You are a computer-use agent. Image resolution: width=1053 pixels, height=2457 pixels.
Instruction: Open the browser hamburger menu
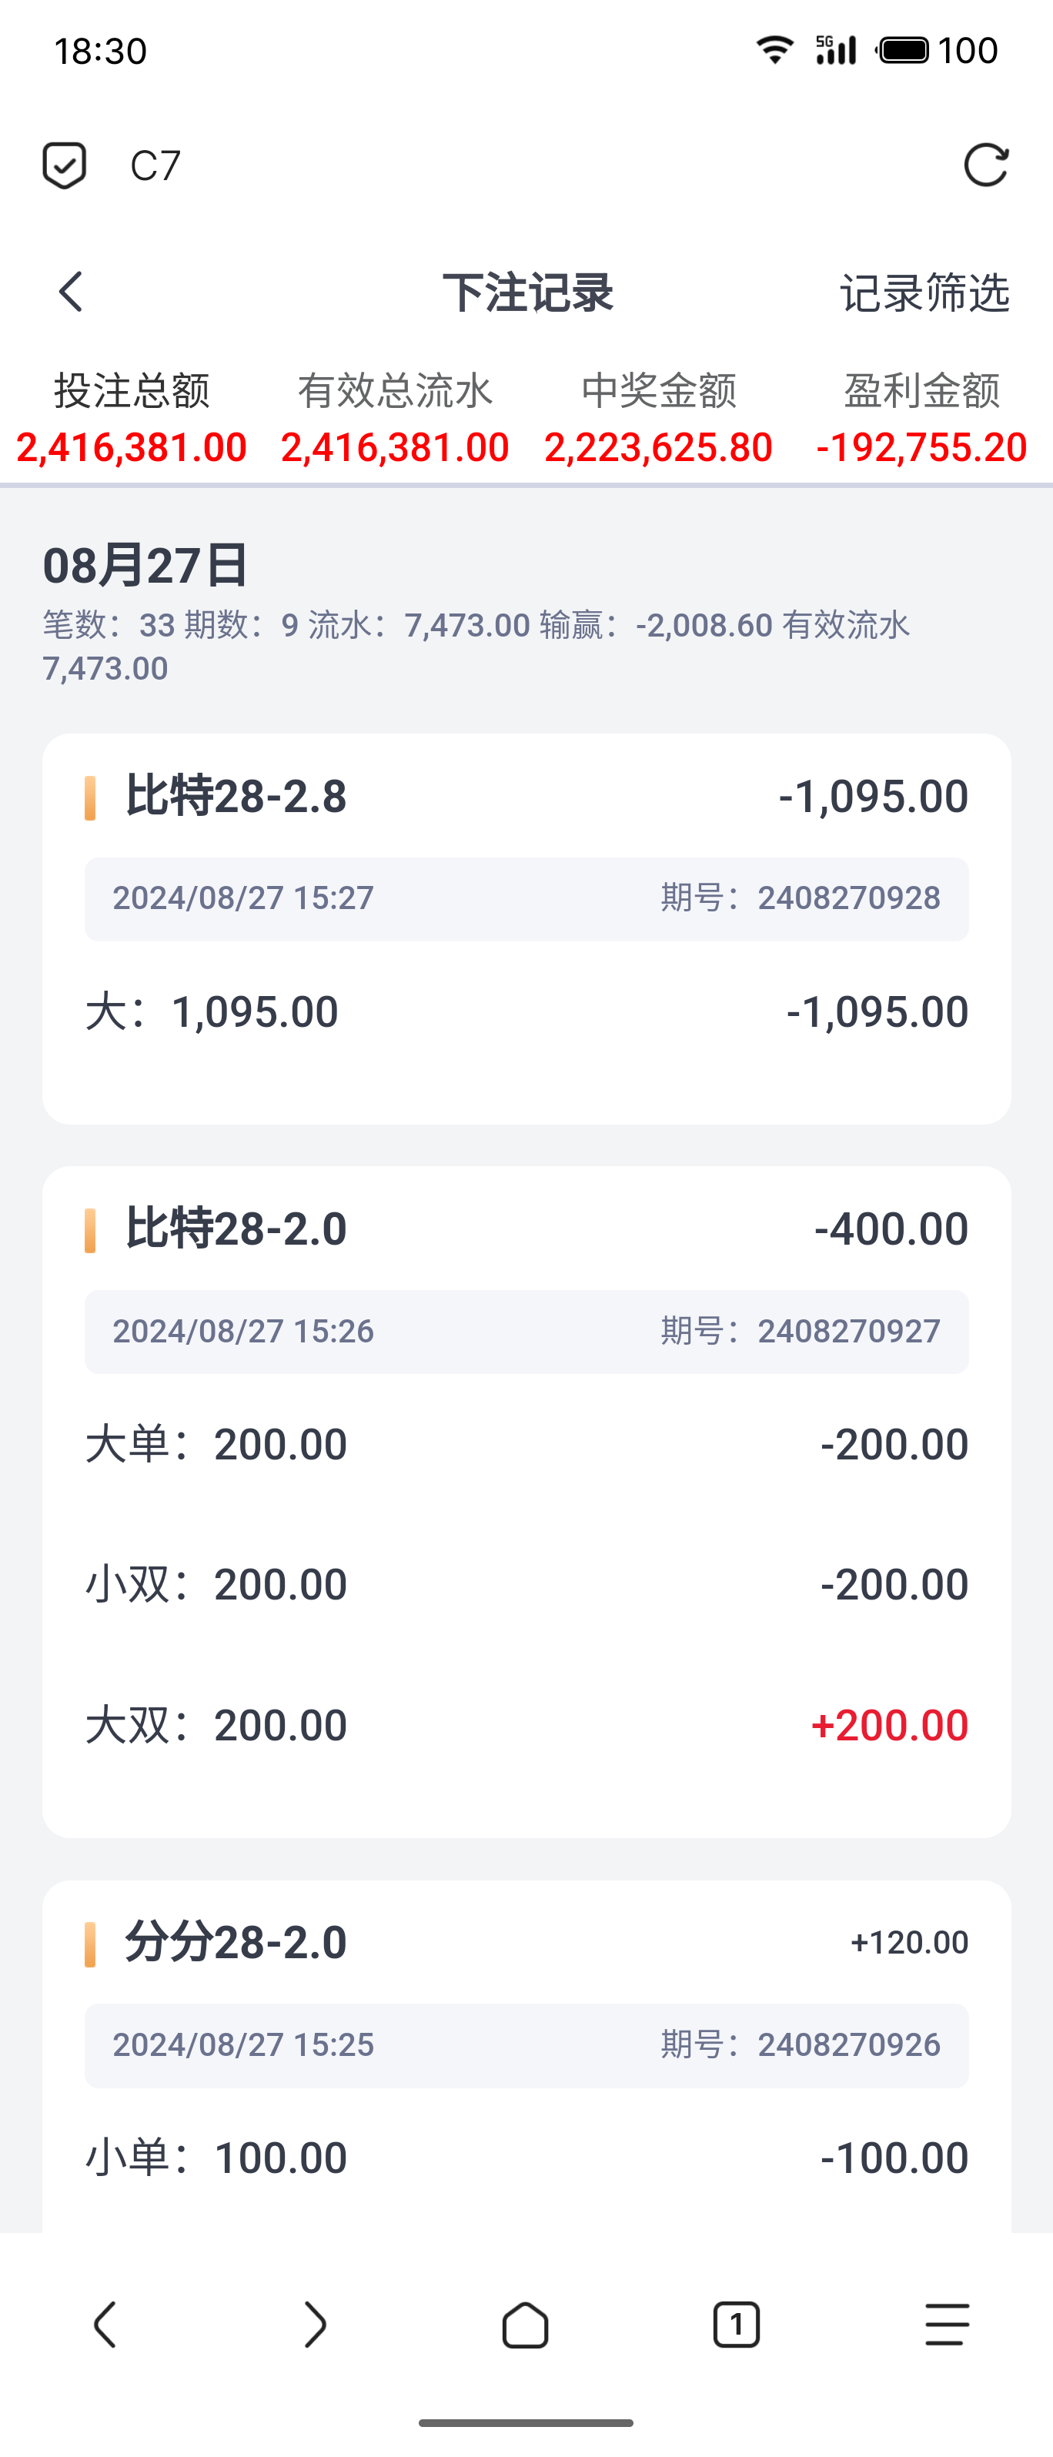click(947, 2325)
